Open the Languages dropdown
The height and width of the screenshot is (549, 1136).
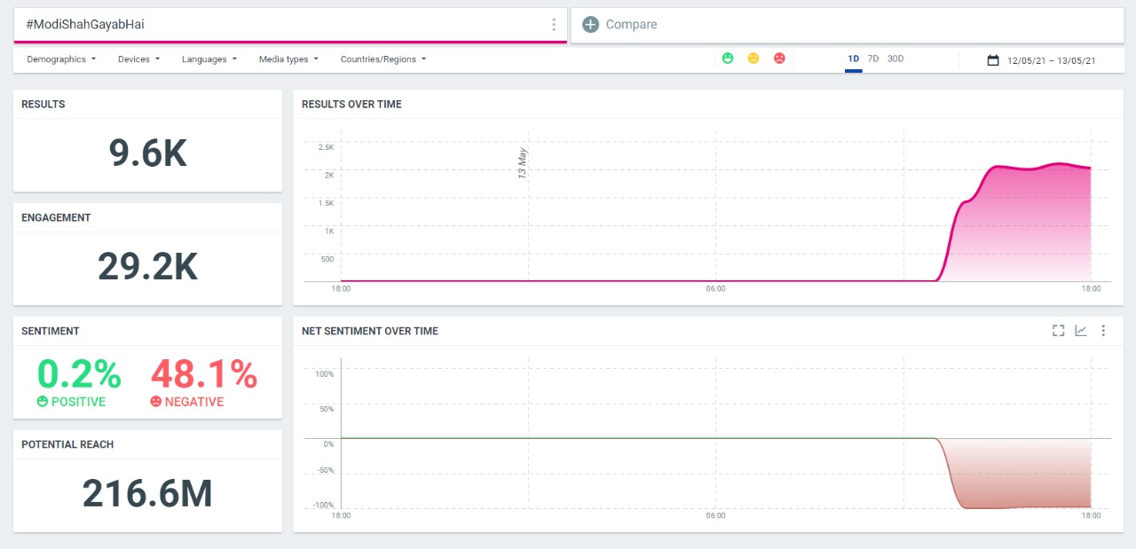coord(209,59)
